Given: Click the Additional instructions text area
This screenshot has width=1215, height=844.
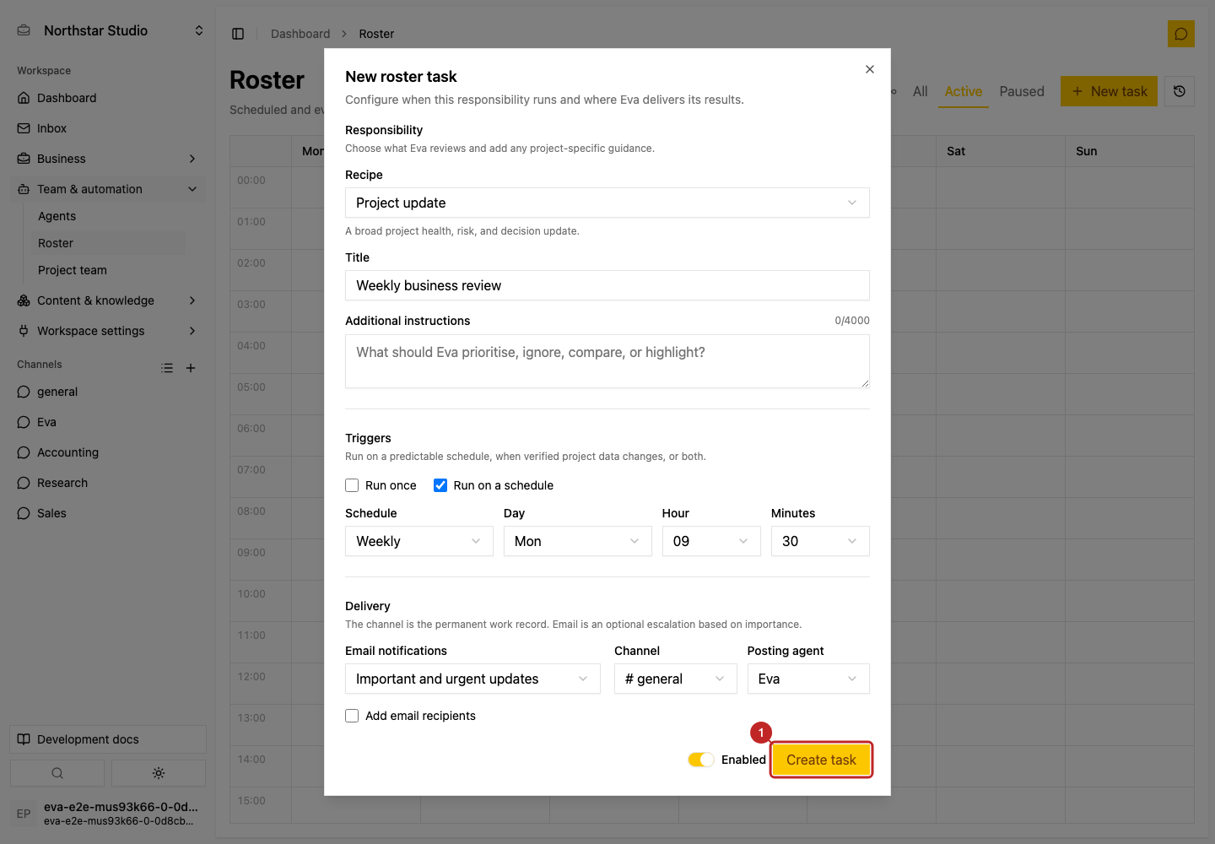Looking at the screenshot, I should 607,361.
